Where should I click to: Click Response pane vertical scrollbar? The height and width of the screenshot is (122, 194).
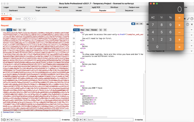[144, 94]
